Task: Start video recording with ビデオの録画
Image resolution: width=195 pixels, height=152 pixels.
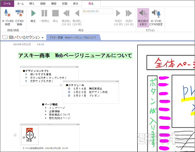Action: 19,18
